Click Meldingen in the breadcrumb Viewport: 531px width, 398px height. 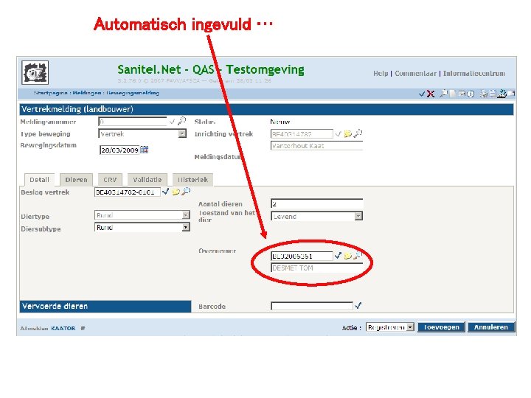[x=87, y=93]
